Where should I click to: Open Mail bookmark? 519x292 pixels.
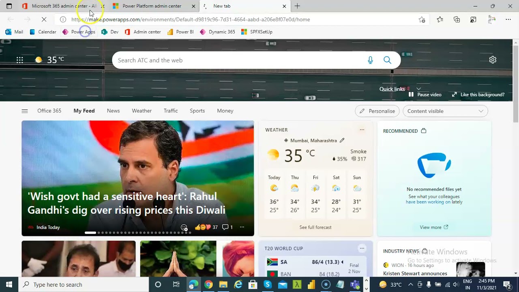[14, 32]
